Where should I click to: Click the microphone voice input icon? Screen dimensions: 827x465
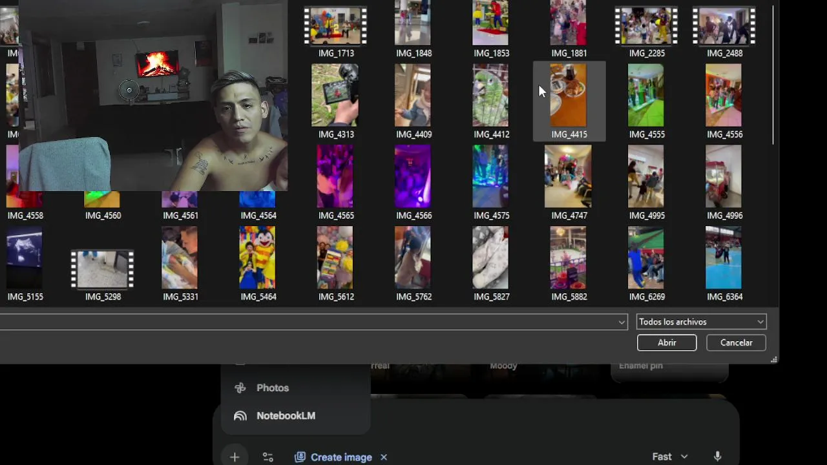tap(717, 457)
